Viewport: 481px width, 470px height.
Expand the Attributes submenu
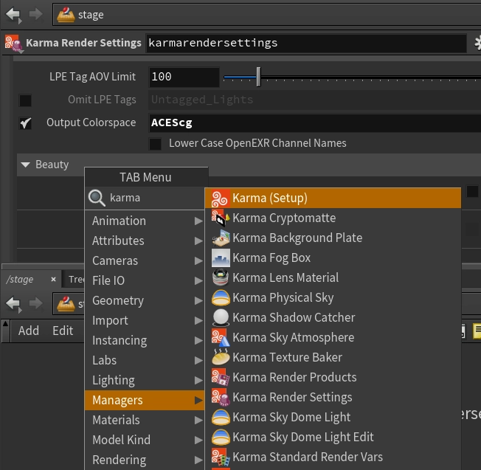point(145,241)
